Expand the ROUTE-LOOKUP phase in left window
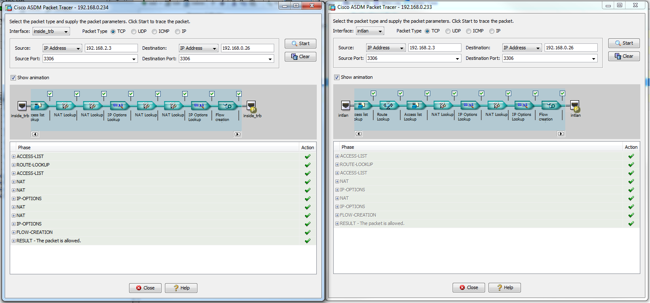The width and height of the screenshot is (650, 303). pyautogui.click(x=13, y=165)
